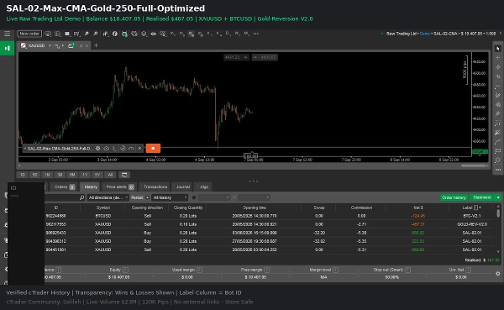This screenshot has width=504, height=310.
Task: Select the ellipse shape drawing tool
Action: 498,160
